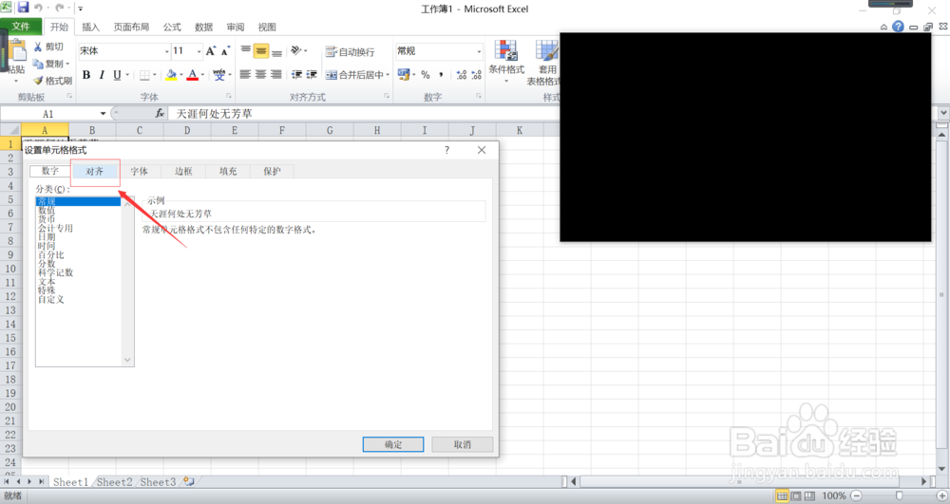Click the Decrease Indent icon

(x=296, y=74)
